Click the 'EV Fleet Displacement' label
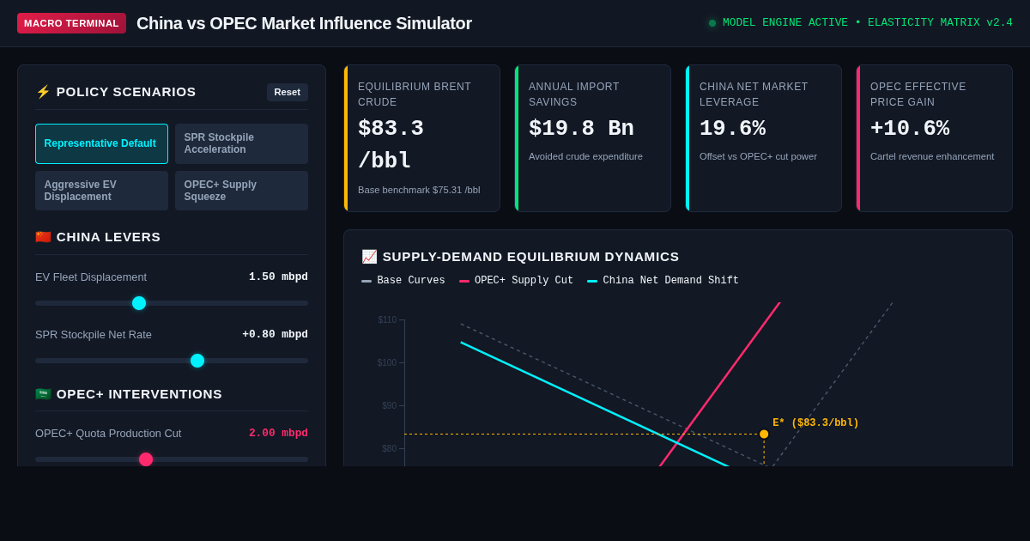Screen dimensions: 1030x541 tap(91, 277)
